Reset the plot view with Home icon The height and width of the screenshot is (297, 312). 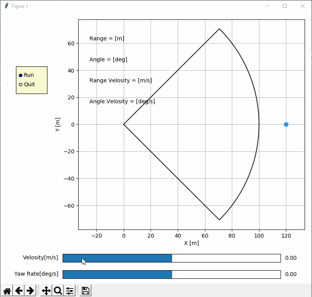point(7,291)
